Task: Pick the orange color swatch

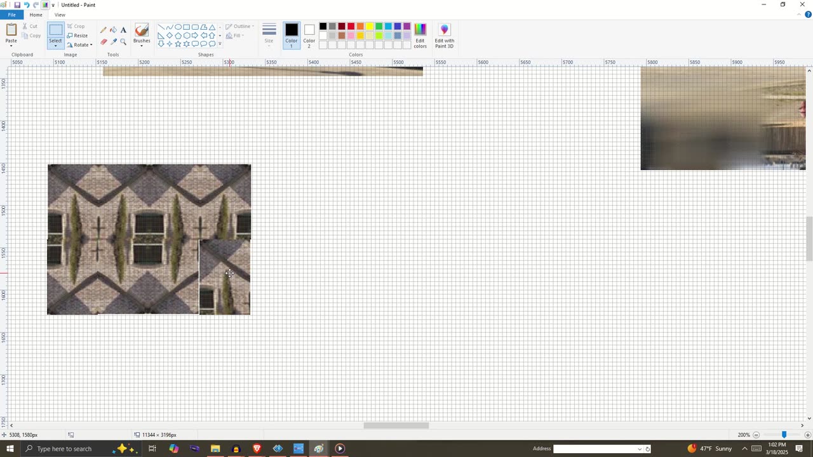Action: tap(360, 26)
